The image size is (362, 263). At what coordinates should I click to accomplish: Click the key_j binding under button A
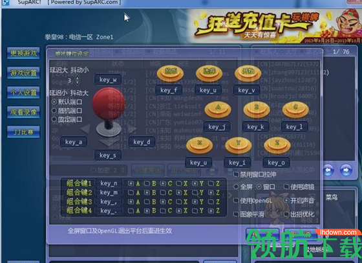pyautogui.click(x=217, y=127)
